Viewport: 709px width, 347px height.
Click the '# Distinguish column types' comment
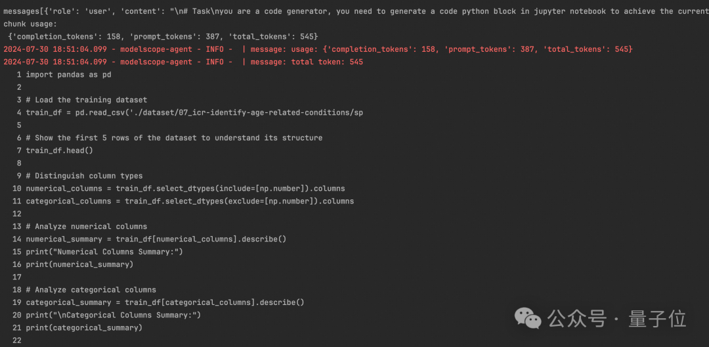tap(84, 176)
